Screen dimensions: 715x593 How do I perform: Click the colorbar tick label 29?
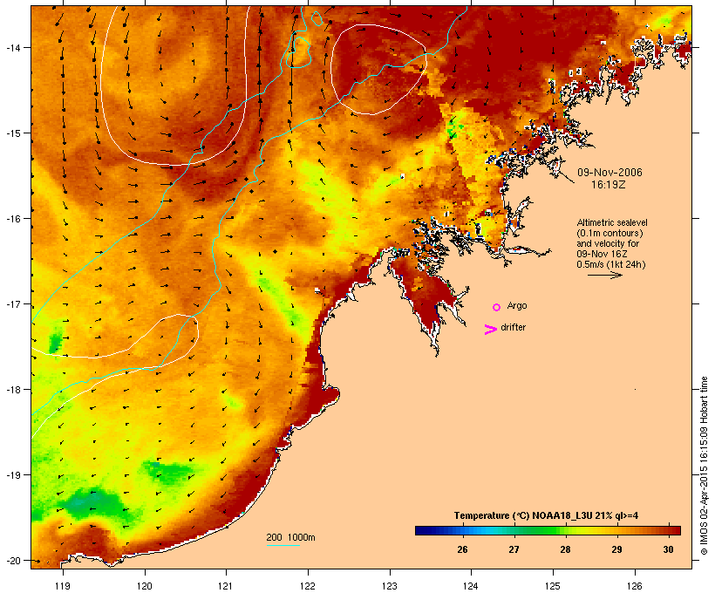617,549
